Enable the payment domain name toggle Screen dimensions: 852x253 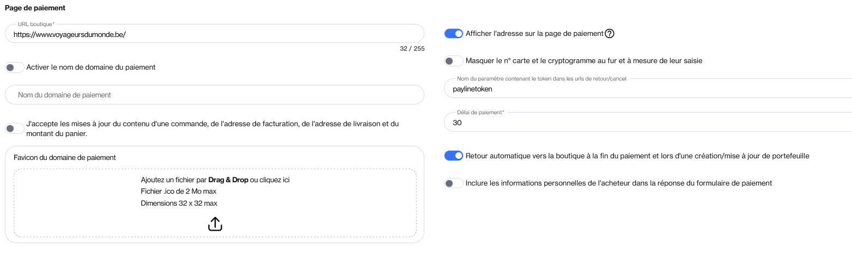15,67
